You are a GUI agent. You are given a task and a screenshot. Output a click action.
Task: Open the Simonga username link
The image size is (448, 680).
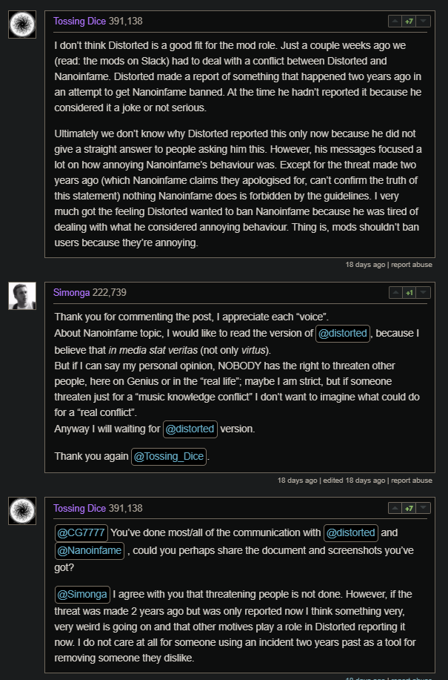[71, 293]
